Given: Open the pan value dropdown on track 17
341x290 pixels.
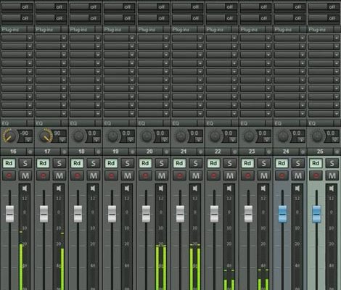Looking at the screenshot, I should point(62,140).
